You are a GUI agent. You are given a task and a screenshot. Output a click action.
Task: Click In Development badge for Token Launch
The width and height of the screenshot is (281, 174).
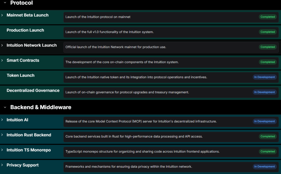(265, 77)
